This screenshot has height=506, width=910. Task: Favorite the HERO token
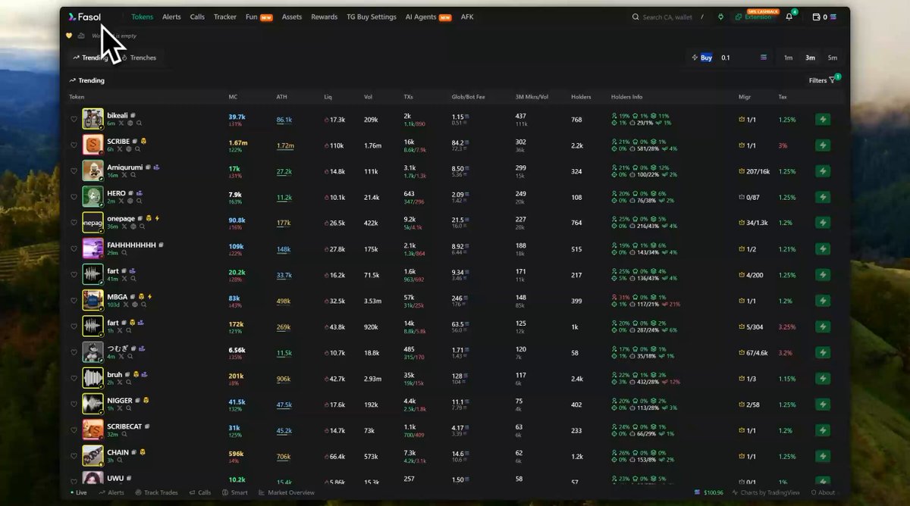click(74, 197)
